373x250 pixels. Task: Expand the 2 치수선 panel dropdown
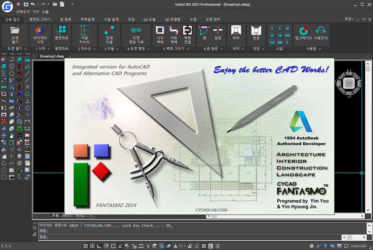(95, 49)
